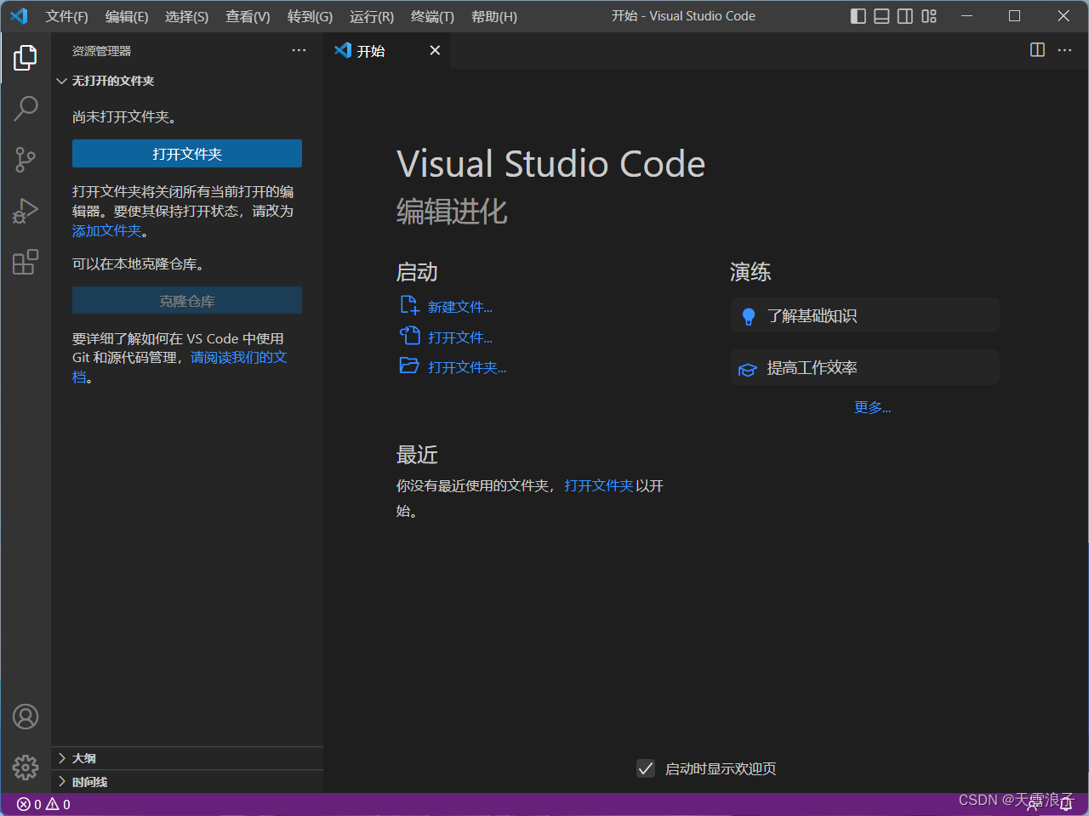Viewport: 1089px width, 816px height.
Task: Open the 转到(G) menu
Action: [310, 16]
